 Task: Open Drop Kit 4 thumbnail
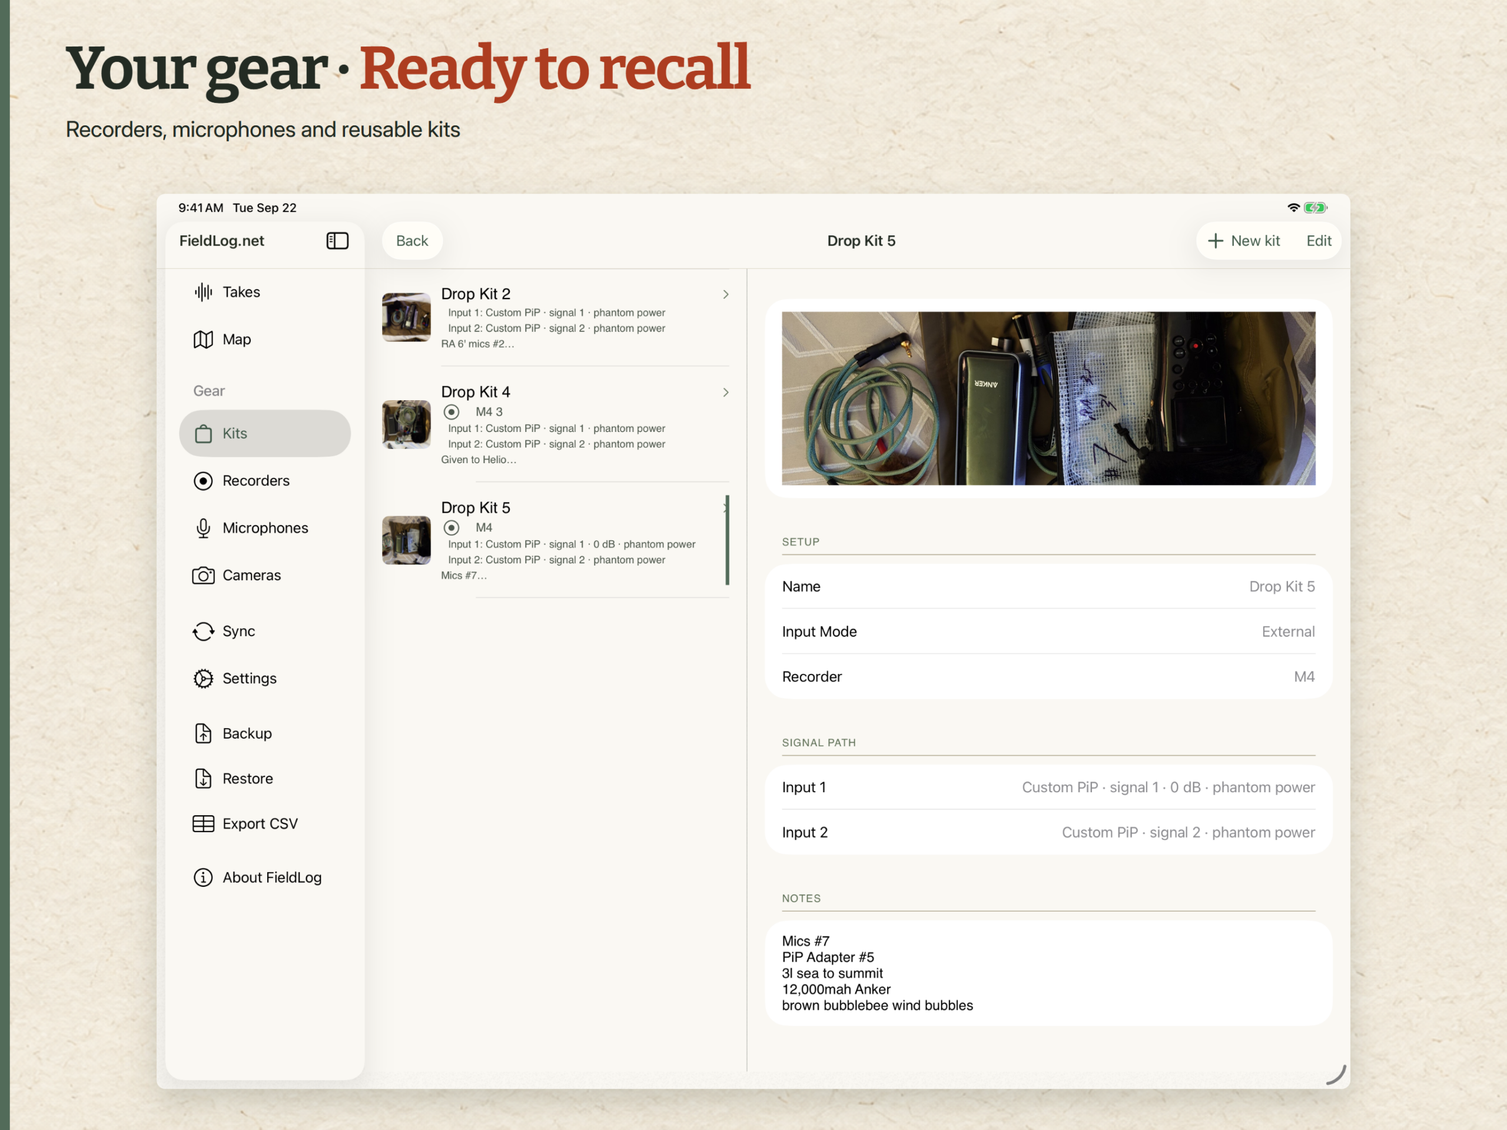click(406, 424)
